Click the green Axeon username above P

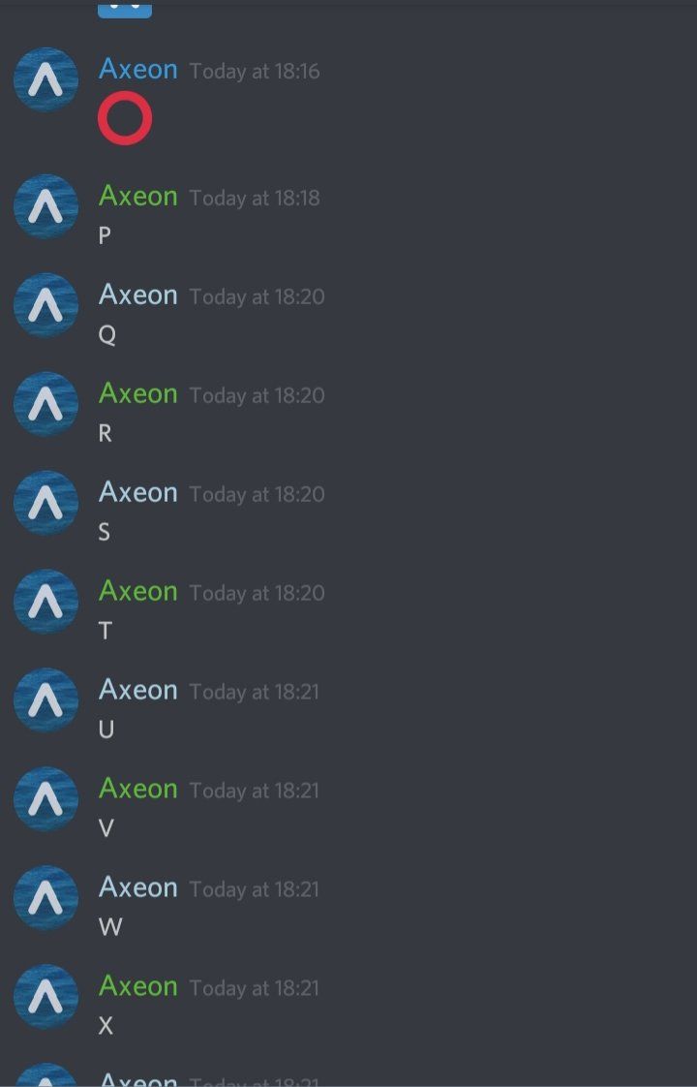pos(138,197)
